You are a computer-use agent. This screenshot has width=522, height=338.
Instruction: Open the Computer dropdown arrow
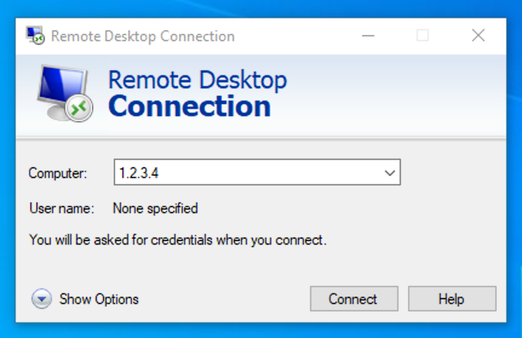389,173
